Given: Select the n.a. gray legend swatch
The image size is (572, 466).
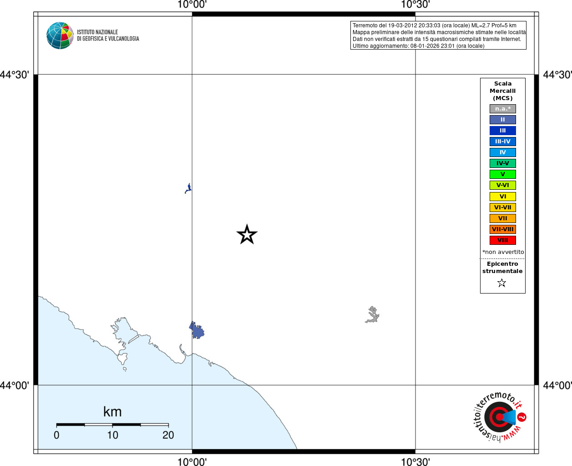Looking at the screenshot, I should (x=503, y=109).
